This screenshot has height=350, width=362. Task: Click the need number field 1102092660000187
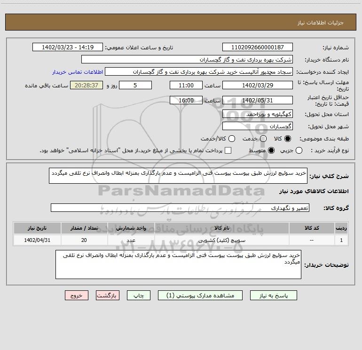(x=258, y=47)
